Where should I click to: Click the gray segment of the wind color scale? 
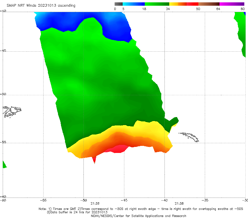(x=118, y=4)
